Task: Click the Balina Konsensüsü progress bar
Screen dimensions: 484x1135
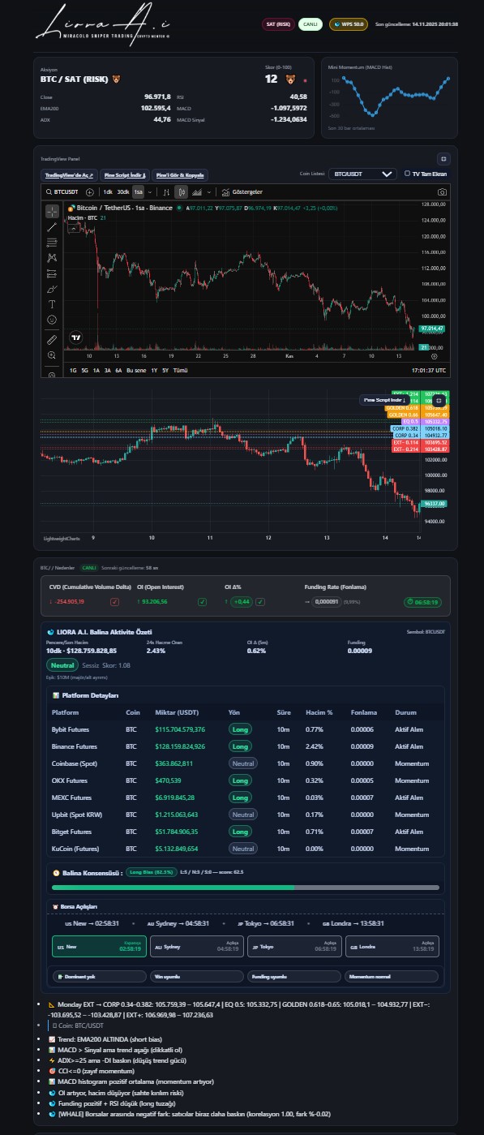Action: point(245,888)
